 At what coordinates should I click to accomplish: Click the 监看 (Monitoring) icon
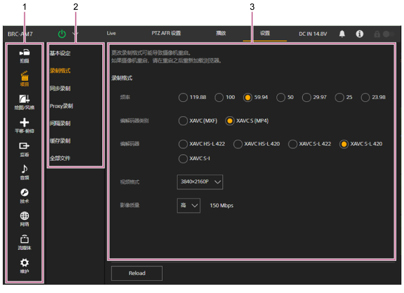[24, 148]
